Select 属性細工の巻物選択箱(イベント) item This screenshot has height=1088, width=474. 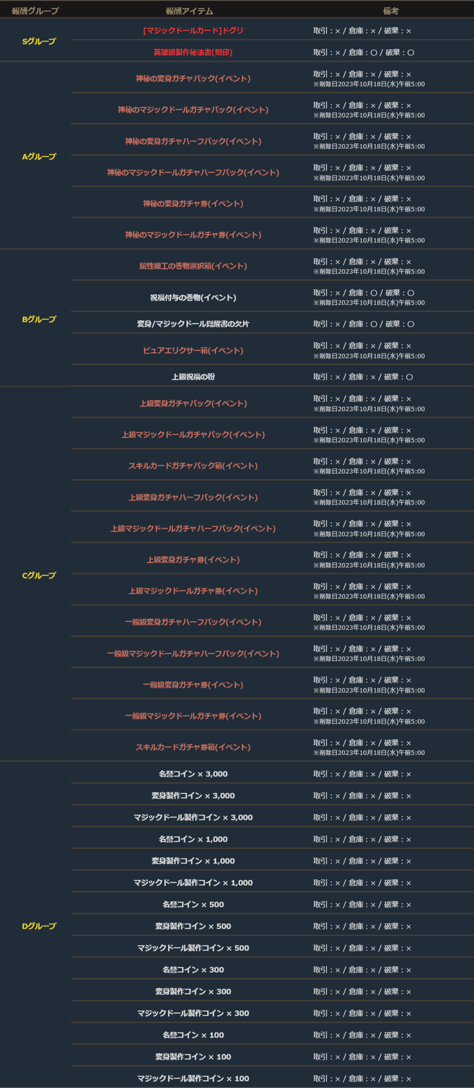(x=193, y=266)
